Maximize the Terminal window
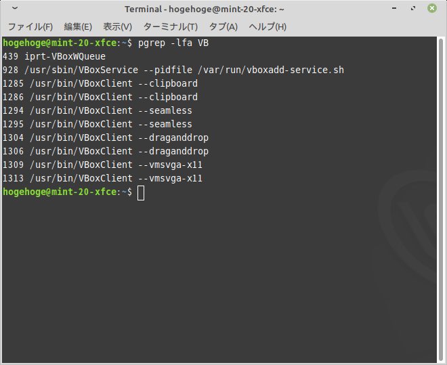Viewport: 447px width, 365px height. coord(413,9)
